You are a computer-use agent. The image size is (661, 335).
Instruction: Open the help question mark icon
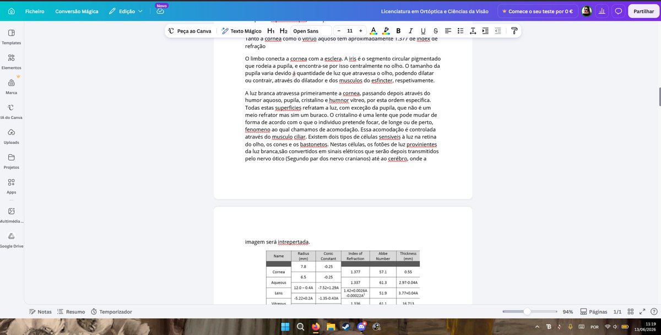(x=653, y=312)
